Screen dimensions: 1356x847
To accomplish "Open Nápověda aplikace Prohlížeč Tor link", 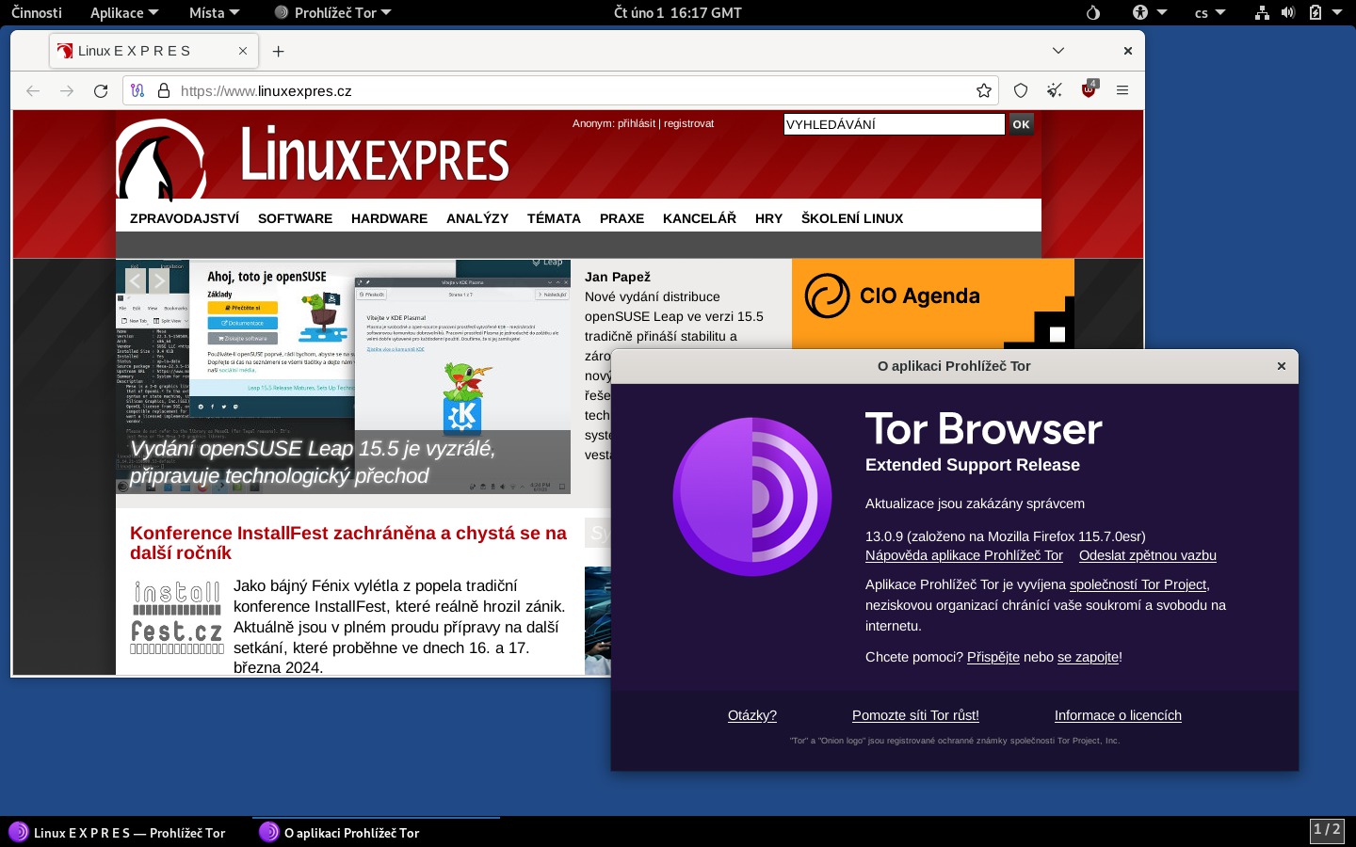I will (964, 555).
